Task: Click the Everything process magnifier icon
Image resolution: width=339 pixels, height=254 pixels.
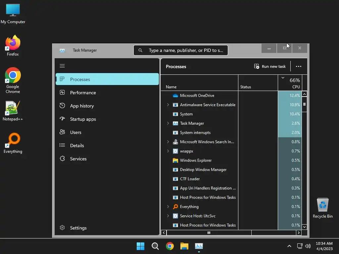Action: click(x=175, y=207)
